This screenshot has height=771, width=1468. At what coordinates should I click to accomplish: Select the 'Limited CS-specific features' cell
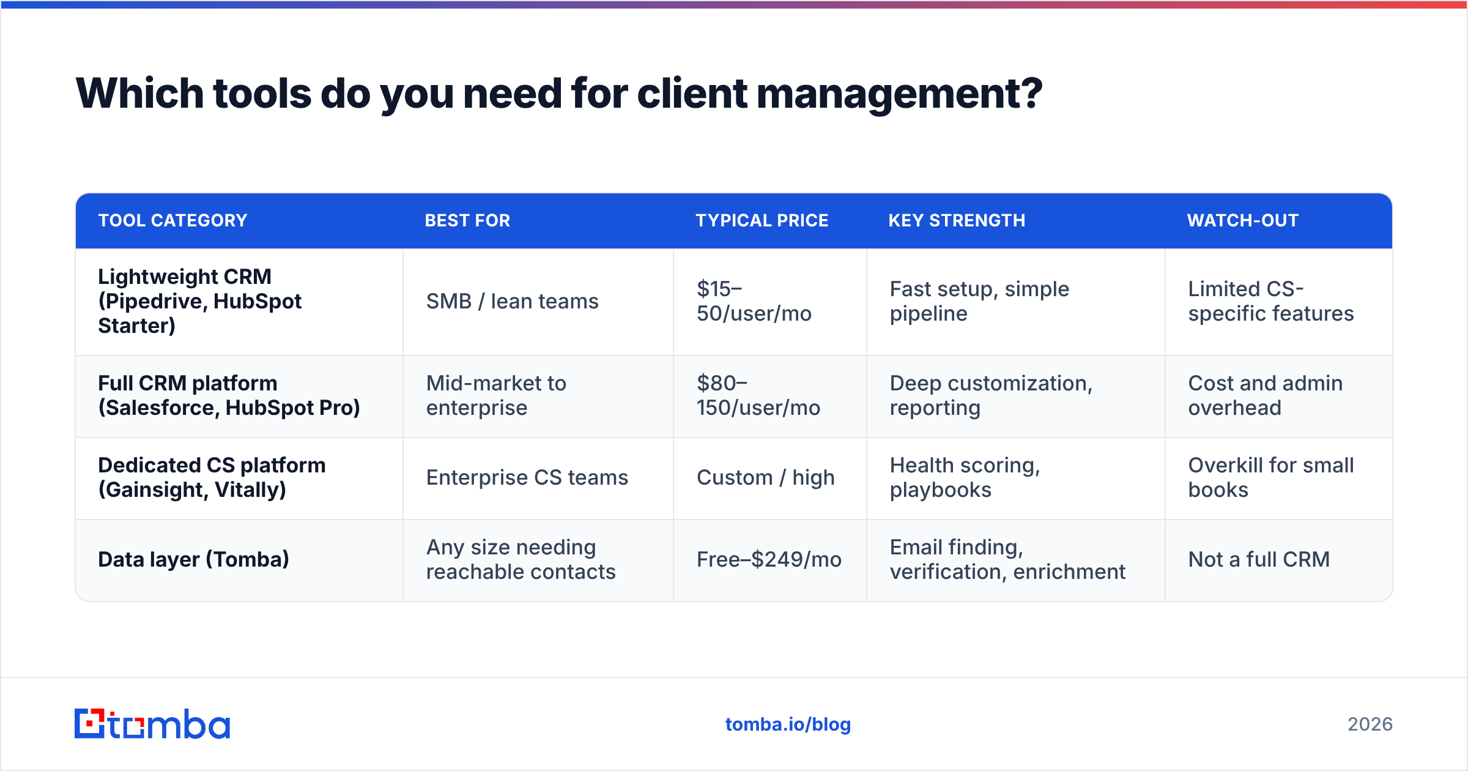[1279, 302]
